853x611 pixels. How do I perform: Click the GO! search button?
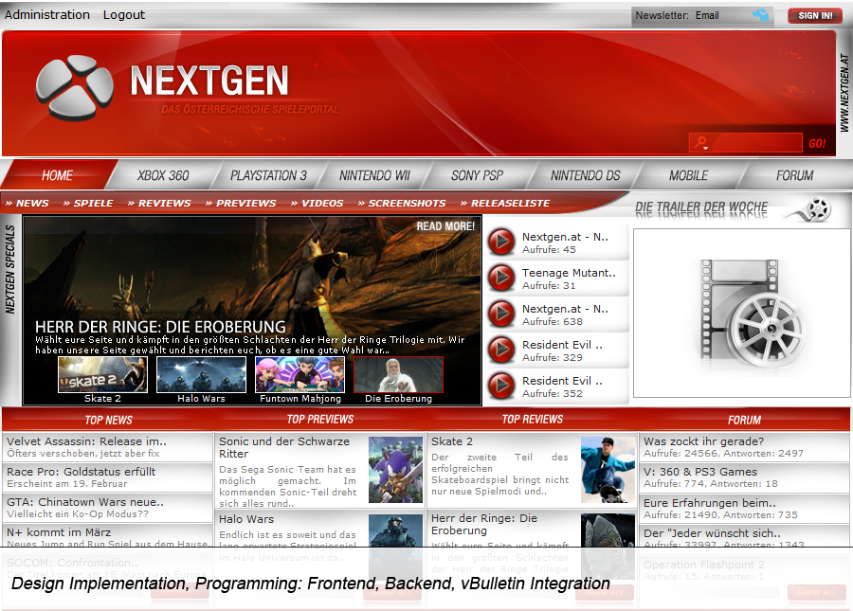[816, 144]
